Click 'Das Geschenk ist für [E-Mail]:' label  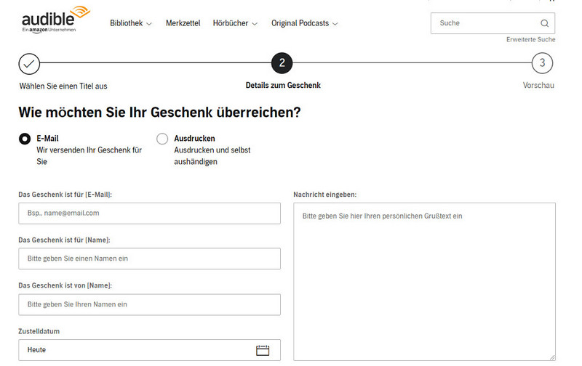pos(65,195)
